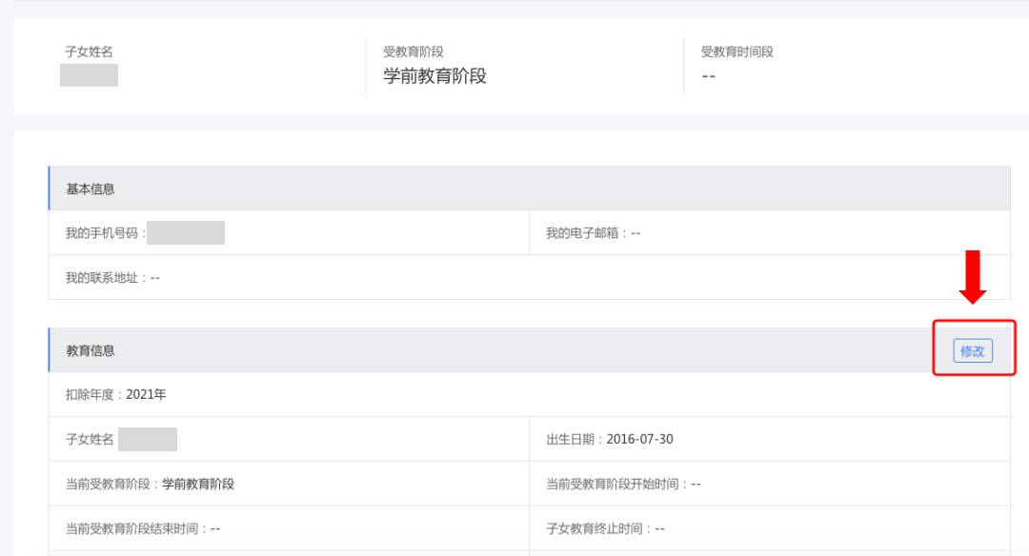Click the 扣除年度 2021年 row
Image resolution: width=1029 pixels, height=556 pixels.
114,394
